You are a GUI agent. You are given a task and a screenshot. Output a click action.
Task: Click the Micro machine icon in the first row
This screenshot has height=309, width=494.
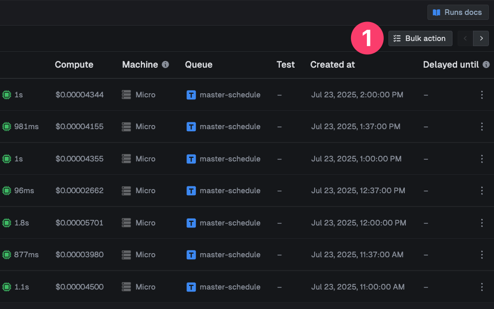126,95
